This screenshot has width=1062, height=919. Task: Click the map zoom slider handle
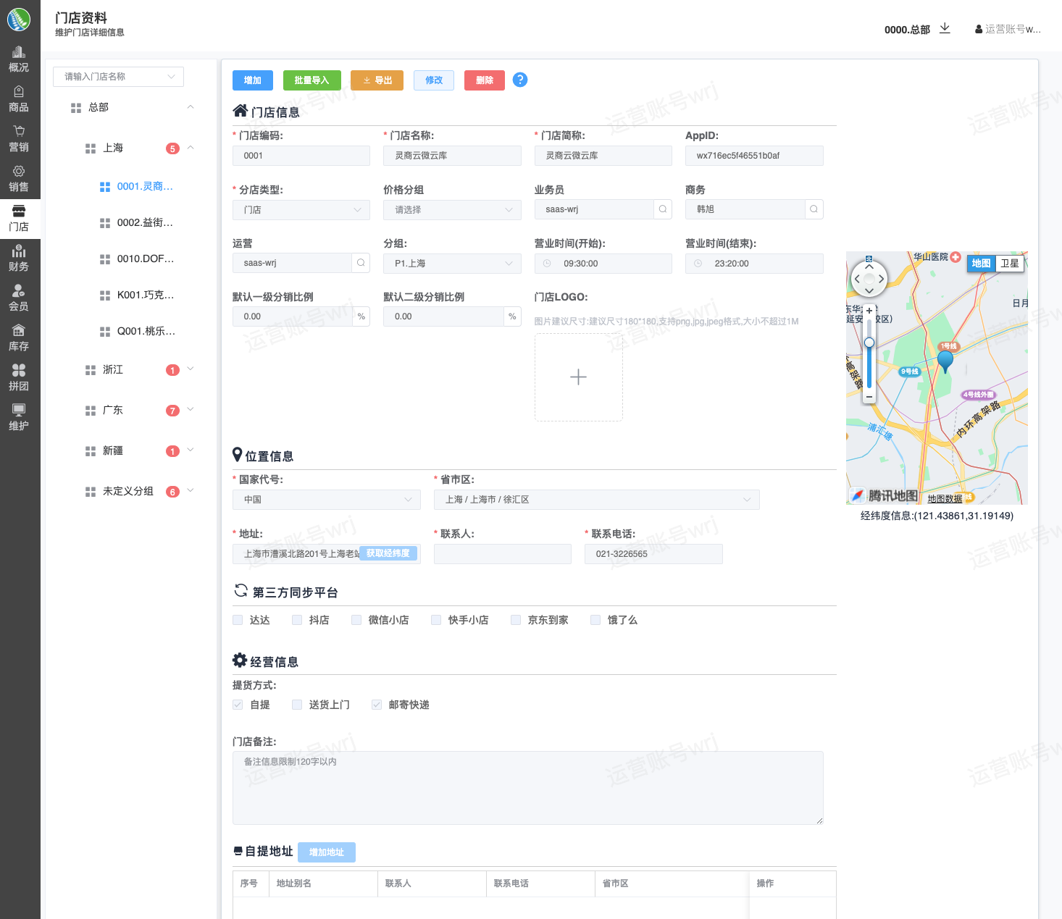pyautogui.click(x=869, y=343)
